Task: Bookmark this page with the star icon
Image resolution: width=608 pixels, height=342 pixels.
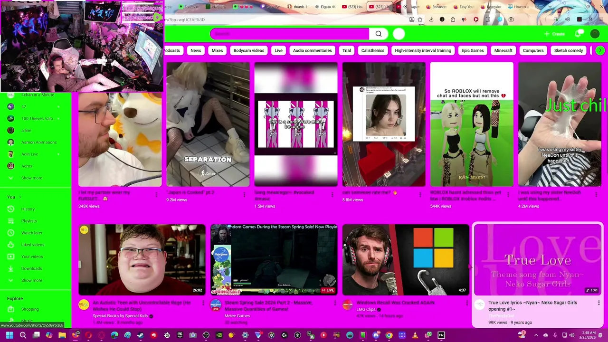Action: click(420, 19)
